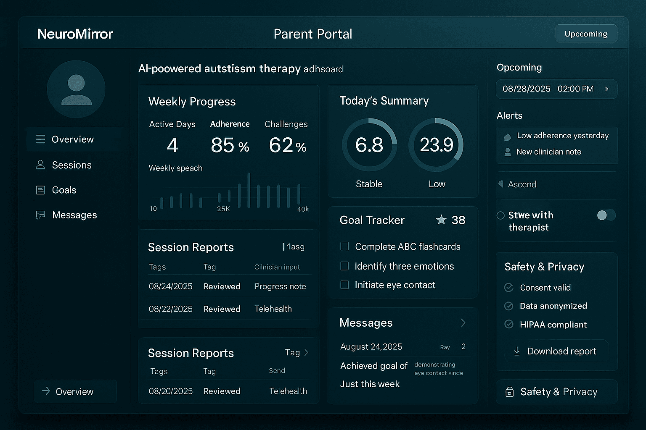This screenshot has width=646, height=430.
Task: Click the user profile avatar icon
Action: tap(76, 89)
